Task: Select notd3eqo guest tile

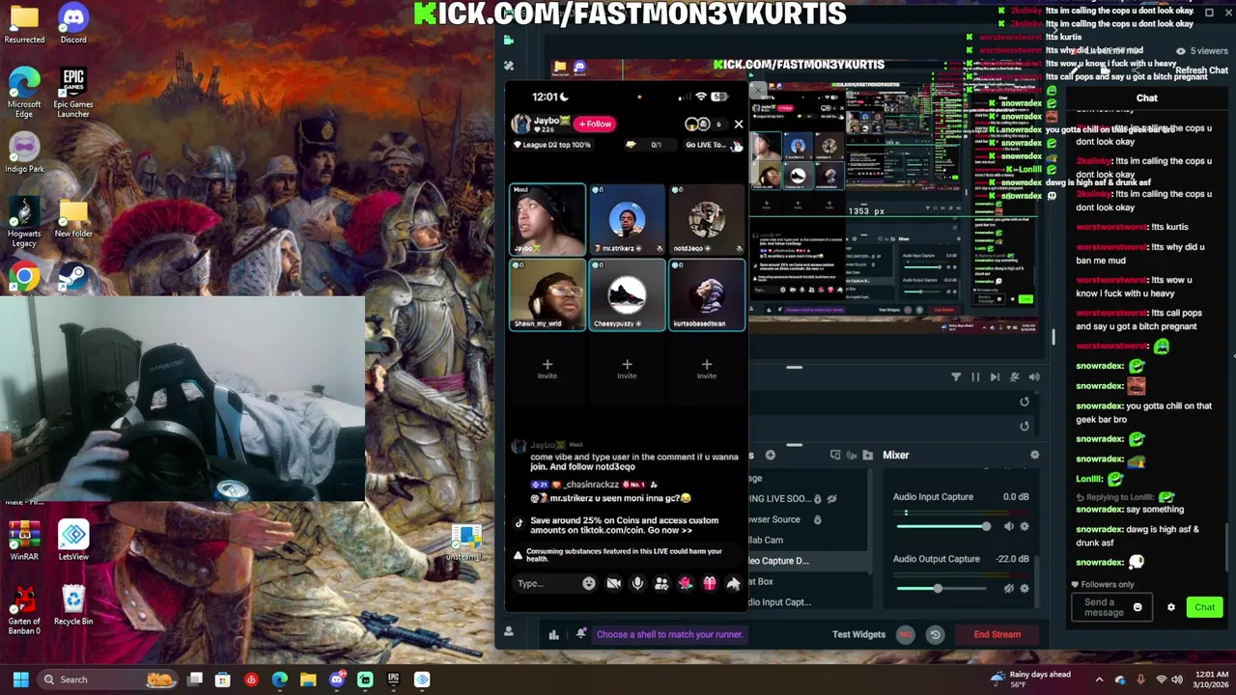Action: click(706, 219)
